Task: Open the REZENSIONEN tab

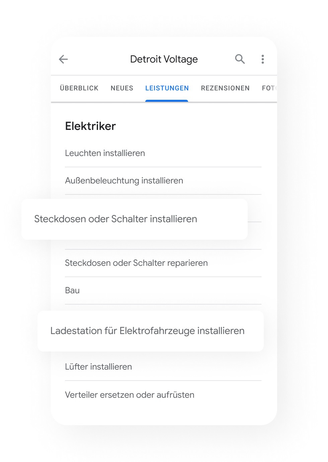Action: [x=225, y=88]
